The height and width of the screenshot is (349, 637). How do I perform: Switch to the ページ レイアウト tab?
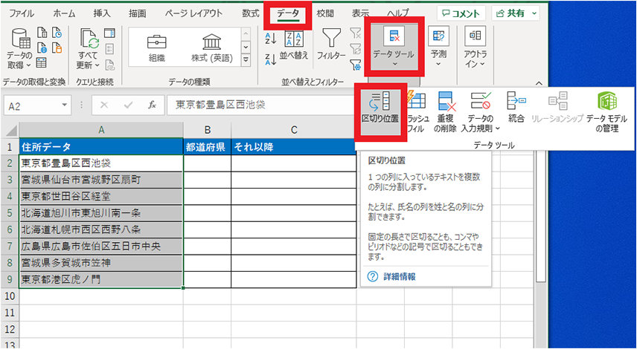click(x=193, y=13)
